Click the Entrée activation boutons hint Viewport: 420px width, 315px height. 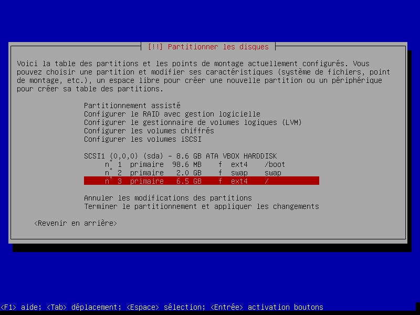click(267, 307)
